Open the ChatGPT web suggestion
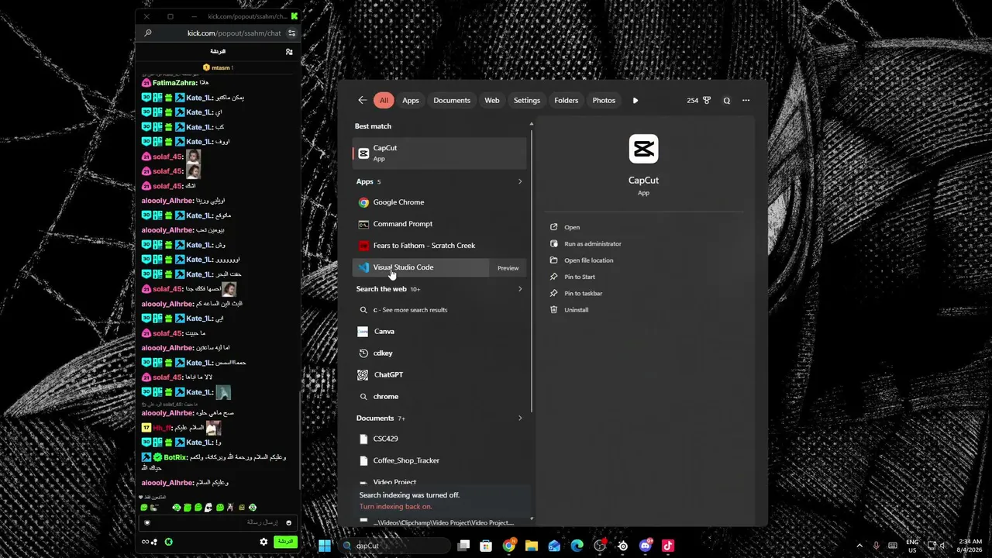The image size is (992, 558). click(439, 374)
